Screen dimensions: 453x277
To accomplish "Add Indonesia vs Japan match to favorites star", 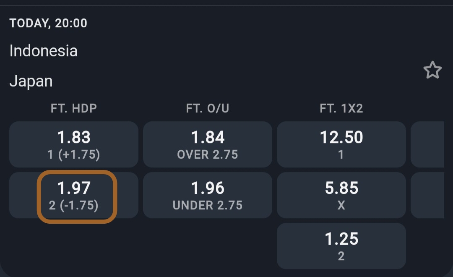I will (x=432, y=70).
